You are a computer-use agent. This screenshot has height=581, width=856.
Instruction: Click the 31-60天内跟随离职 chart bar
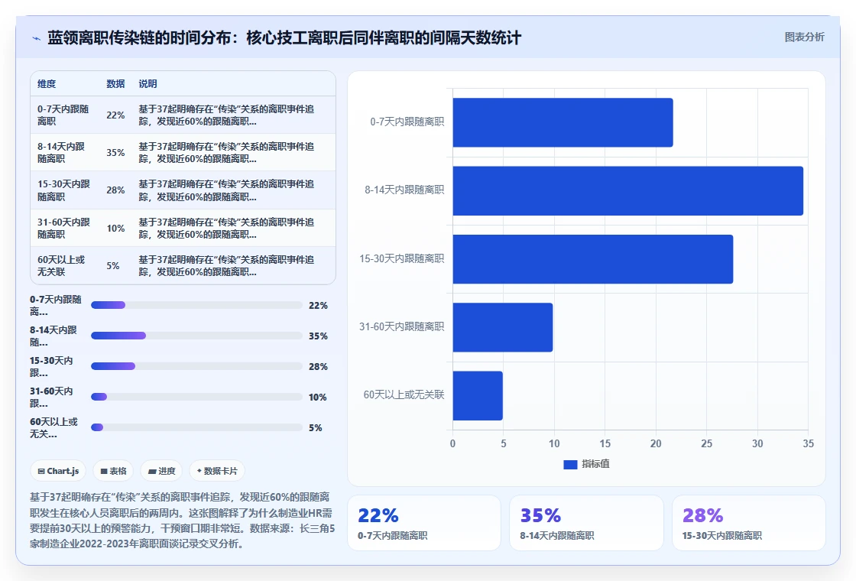point(503,327)
